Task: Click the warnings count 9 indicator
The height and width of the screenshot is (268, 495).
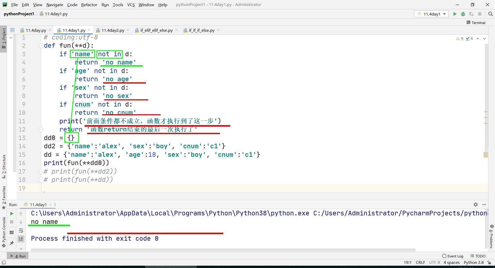Action: coord(460,39)
